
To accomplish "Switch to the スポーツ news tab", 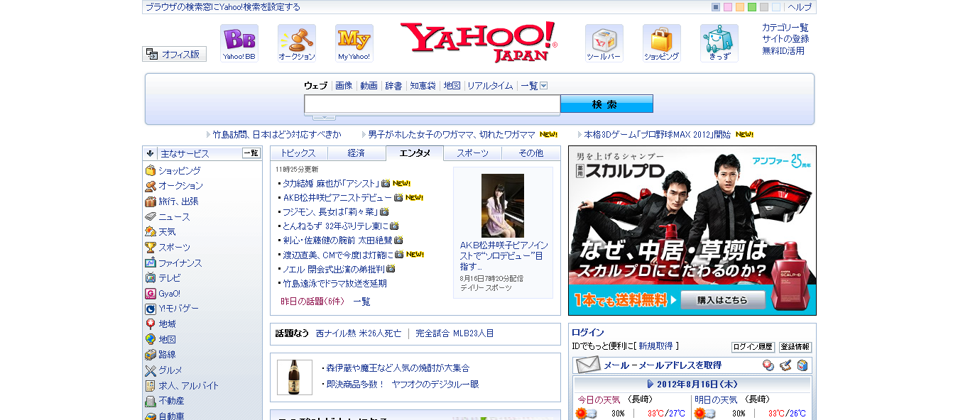I will pyautogui.click(x=472, y=153).
